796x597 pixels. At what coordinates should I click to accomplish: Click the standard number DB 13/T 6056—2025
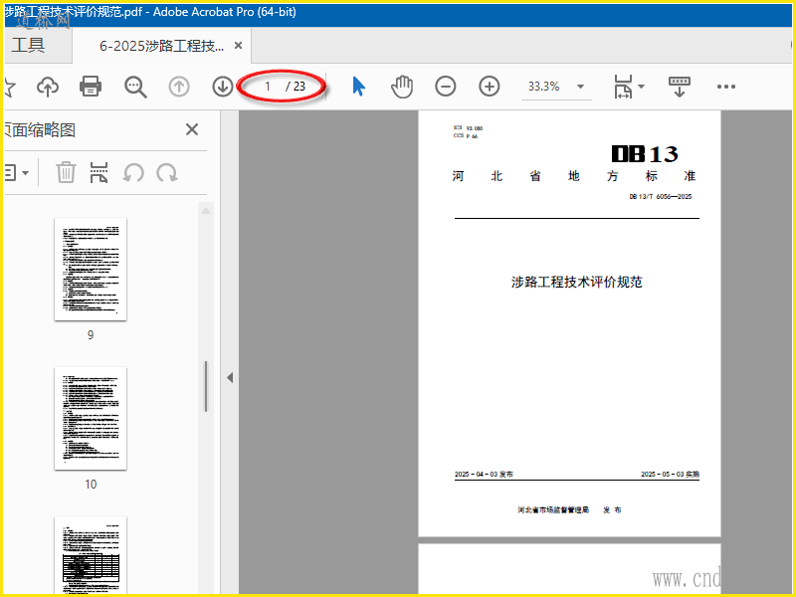[x=661, y=196]
